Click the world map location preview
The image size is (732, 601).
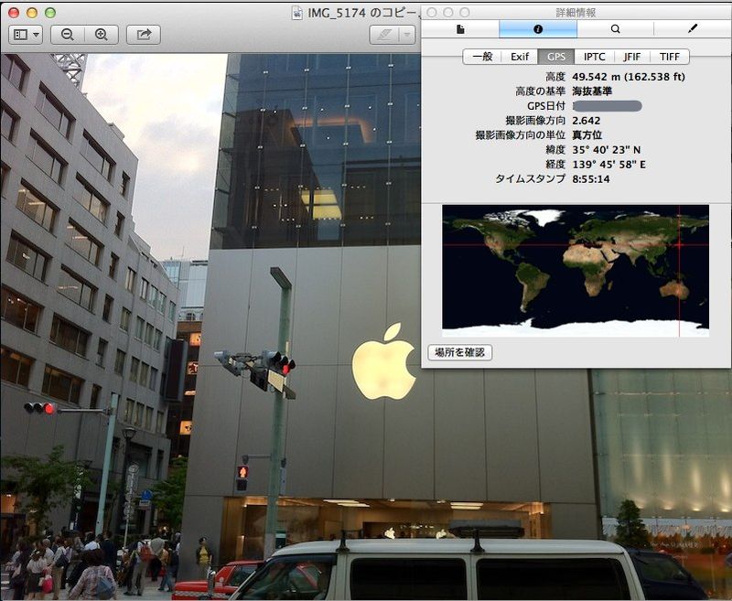[x=576, y=271]
